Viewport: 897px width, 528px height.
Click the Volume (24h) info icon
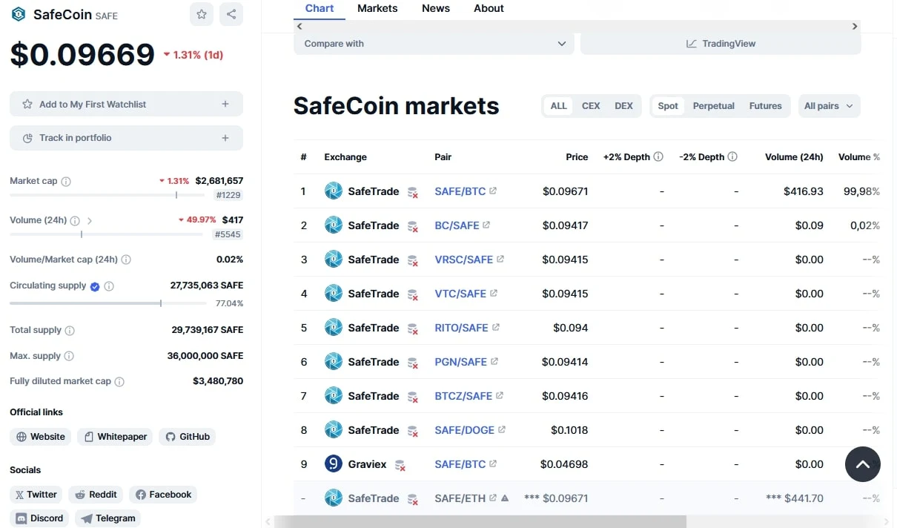(x=75, y=221)
